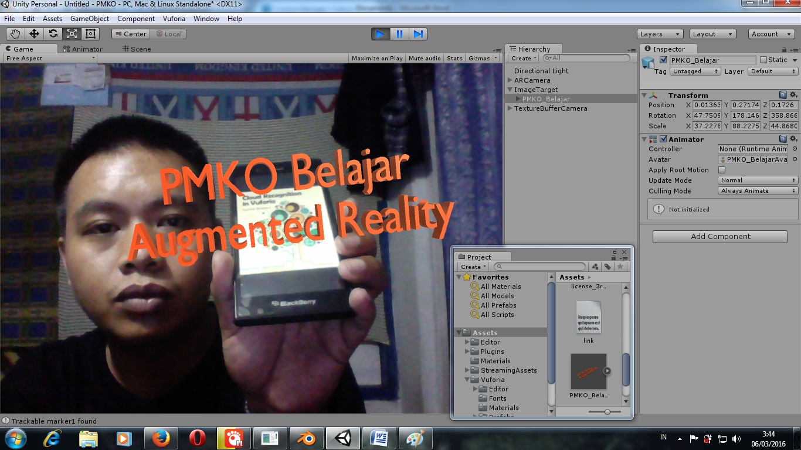The width and height of the screenshot is (801, 450).
Task: Click the Add Component button
Action: pos(720,237)
